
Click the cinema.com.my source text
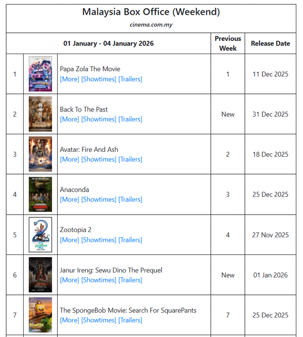pyautogui.click(x=151, y=25)
